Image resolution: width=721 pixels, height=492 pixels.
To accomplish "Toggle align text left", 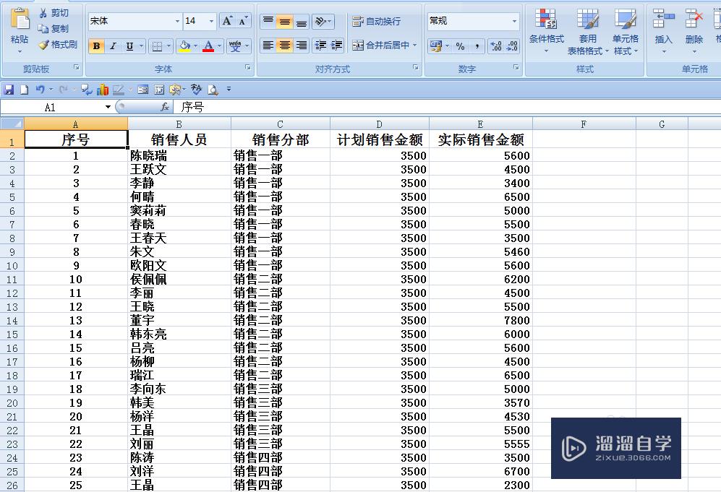I will click(x=268, y=45).
